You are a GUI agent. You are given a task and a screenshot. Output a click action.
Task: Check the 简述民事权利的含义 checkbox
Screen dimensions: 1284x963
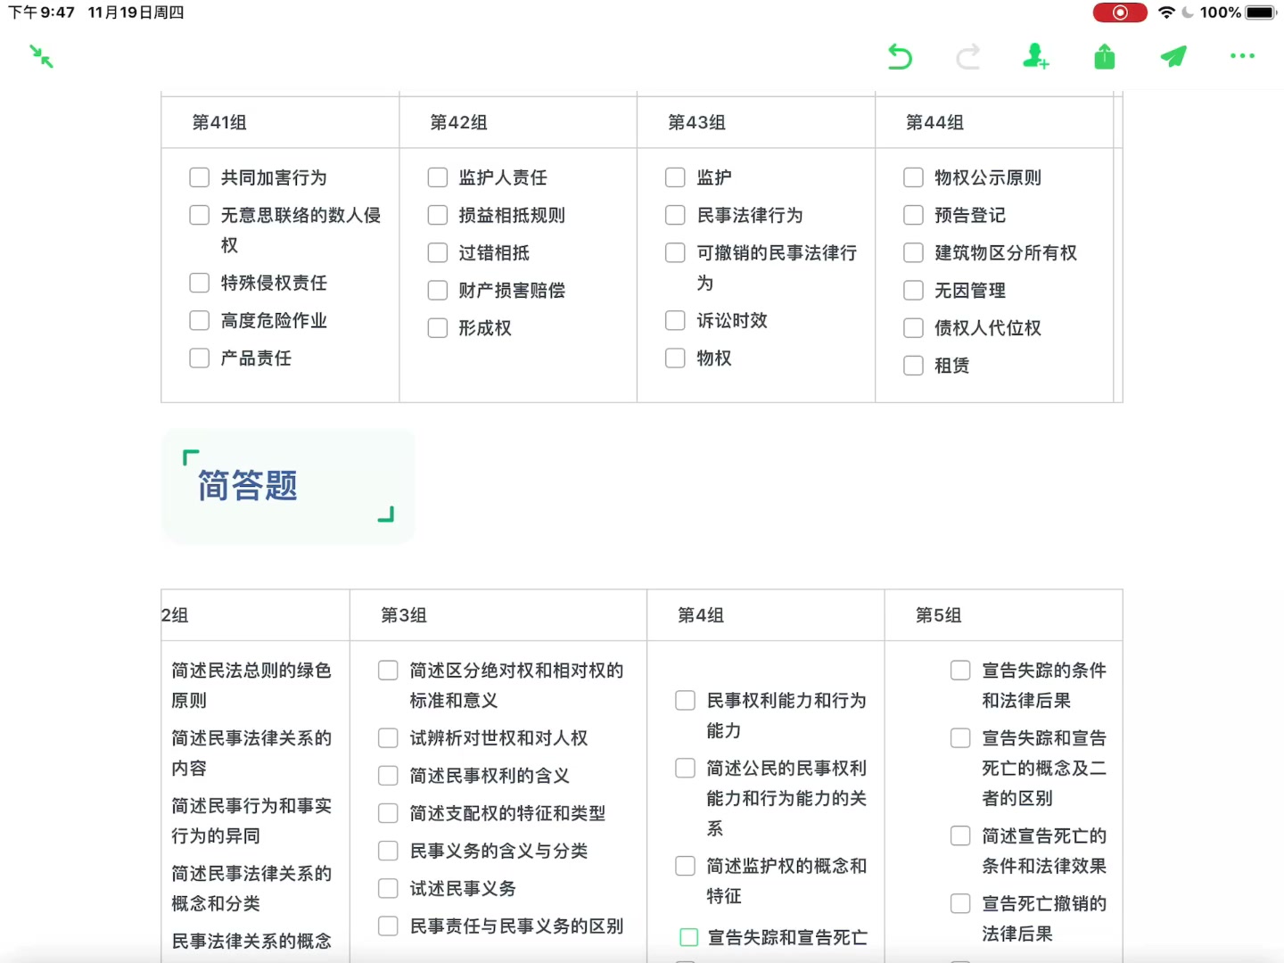click(x=389, y=775)
